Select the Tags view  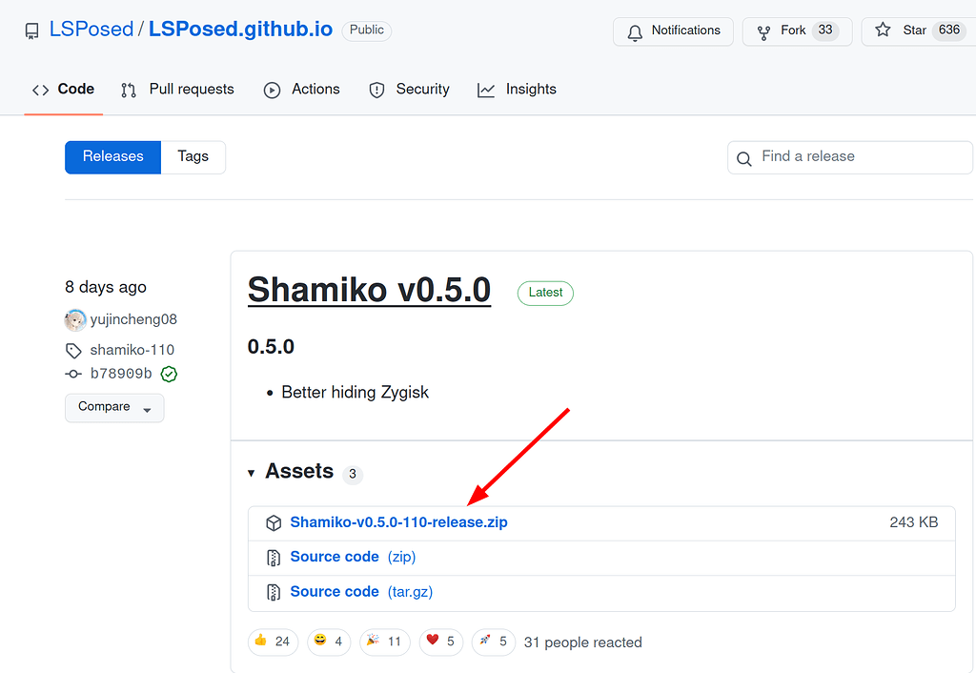click(x=193, y=156)
